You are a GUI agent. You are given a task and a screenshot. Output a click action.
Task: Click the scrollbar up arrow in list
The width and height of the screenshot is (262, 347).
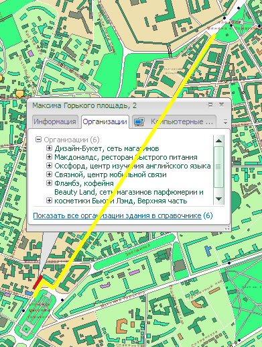click(x=218, y=141)
